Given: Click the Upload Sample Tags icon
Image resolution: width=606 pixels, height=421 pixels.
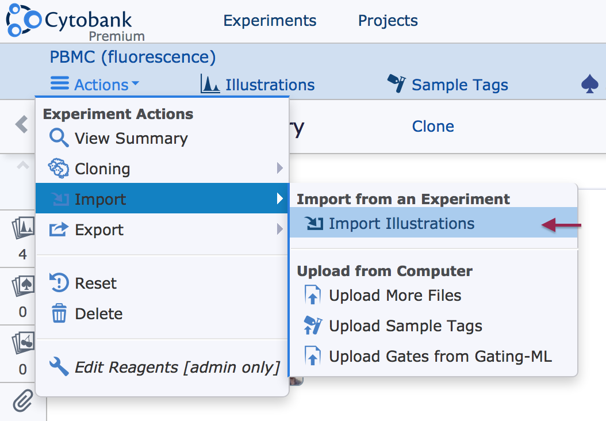Looking at the screenshot, I should [313, 325].
